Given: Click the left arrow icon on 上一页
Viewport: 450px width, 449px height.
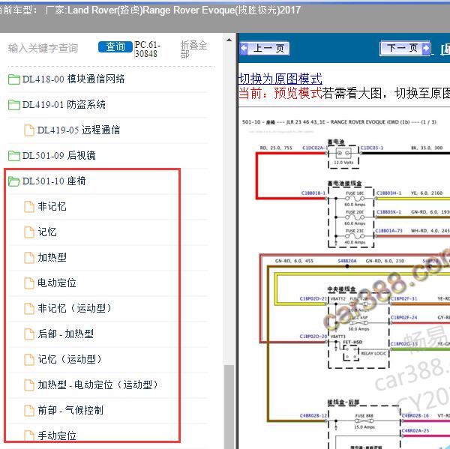Looking at the screenshot, I should coord(244,48).
